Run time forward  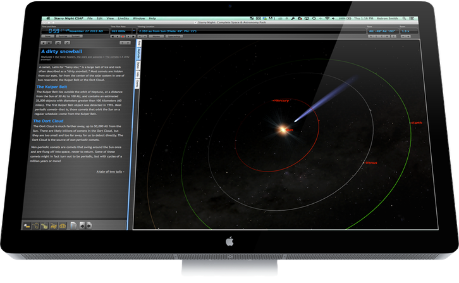point(128,36)
